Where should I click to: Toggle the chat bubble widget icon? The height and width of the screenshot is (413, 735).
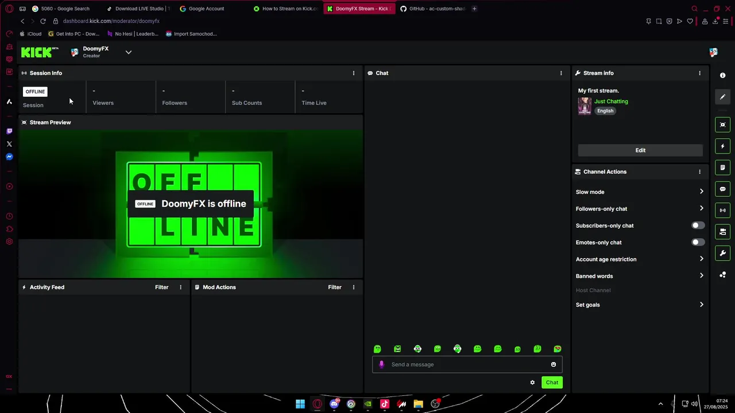click(x=723, y=189)
